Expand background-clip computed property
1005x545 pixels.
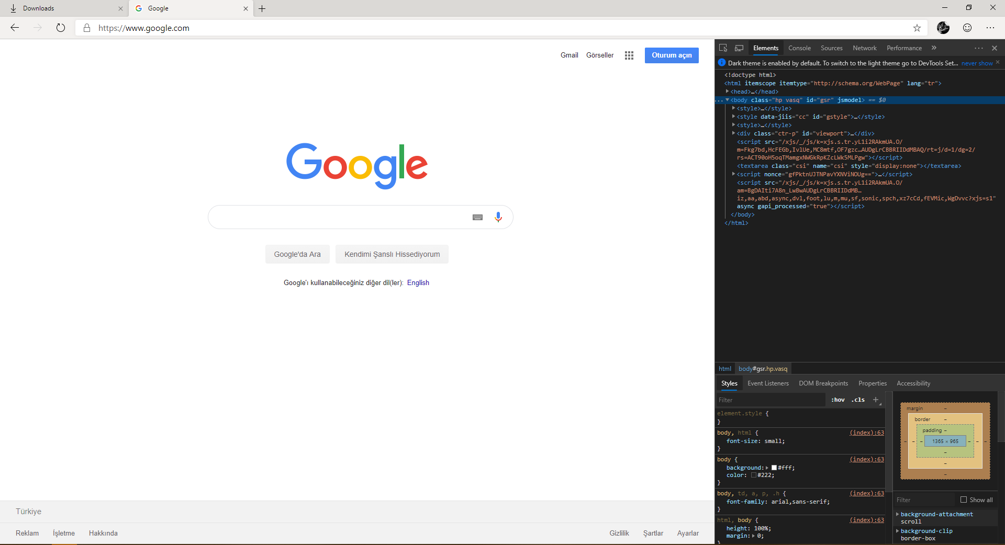point(897,531)
